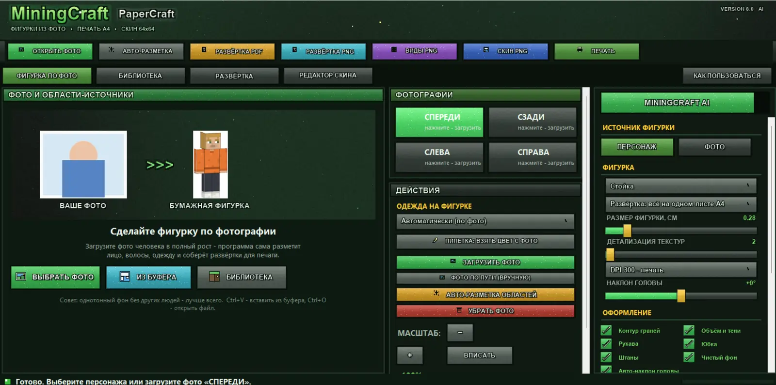Open the DPI 300 - печать dropdown

[x=680, y=270]
